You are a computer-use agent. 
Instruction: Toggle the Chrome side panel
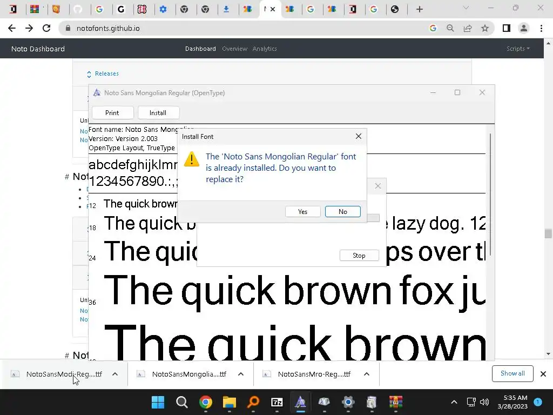point(507,28)
